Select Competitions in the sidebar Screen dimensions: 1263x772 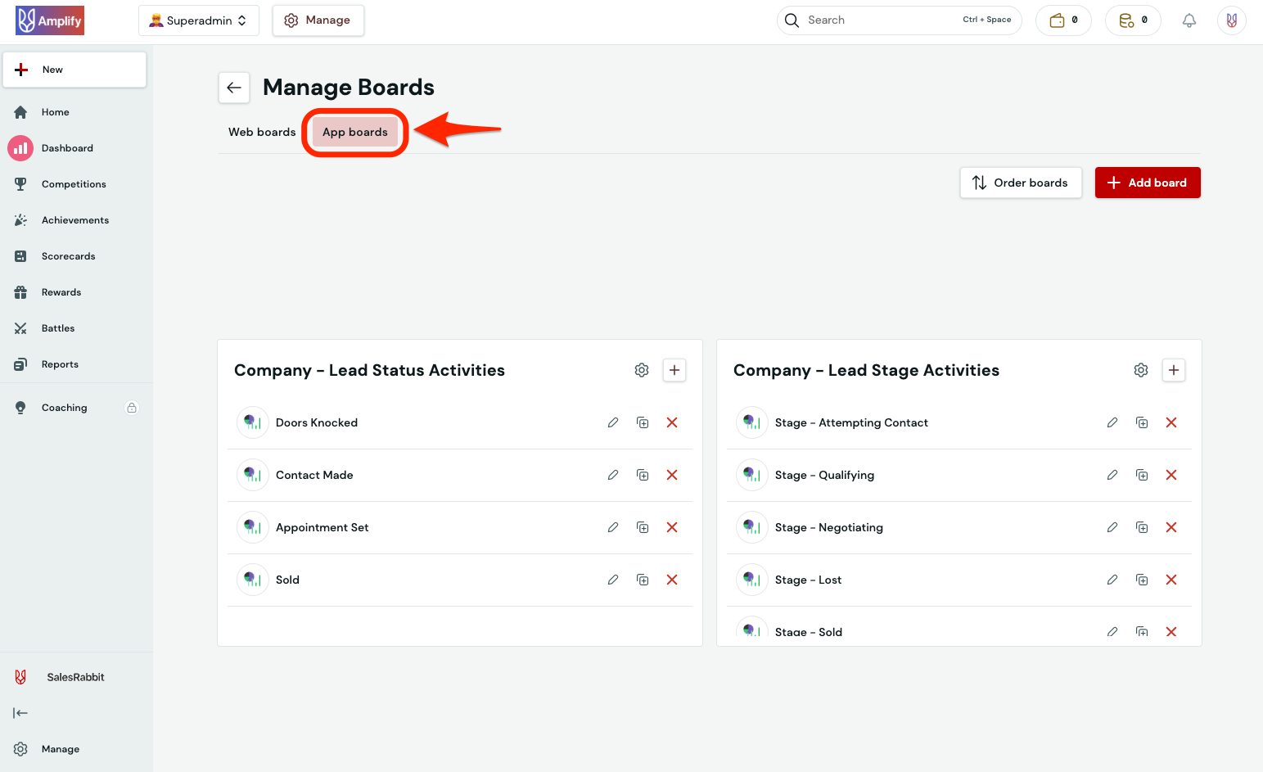74,183
